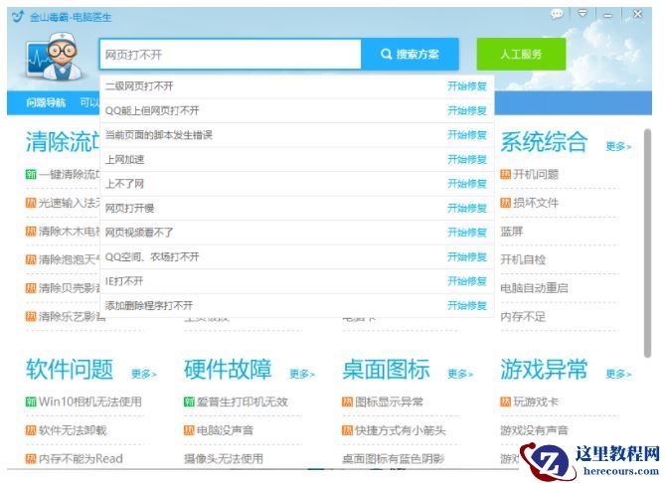Viewport: 665px width, 483px height.
Task: Click the 搜索方案 search button
Action: pos(410,55)
